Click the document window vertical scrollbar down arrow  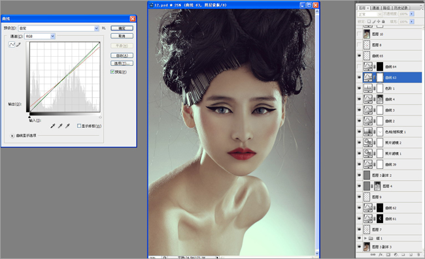coord(317,253)
